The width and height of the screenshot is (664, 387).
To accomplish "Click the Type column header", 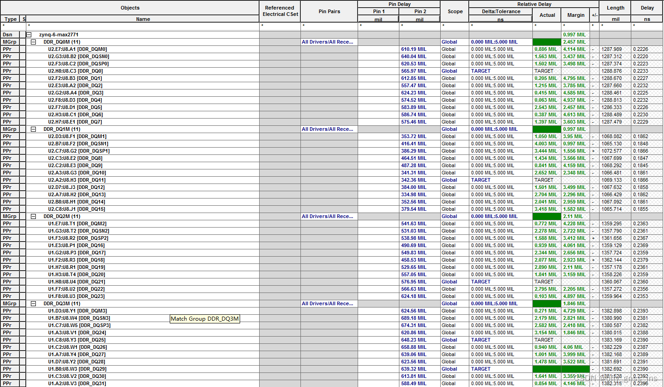I will tap(10, 19).
